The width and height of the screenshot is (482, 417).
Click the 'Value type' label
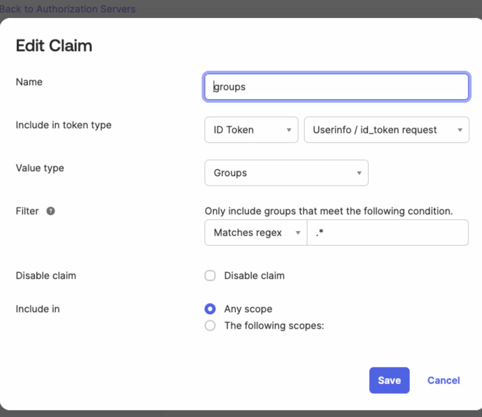(x=40, y=168)
